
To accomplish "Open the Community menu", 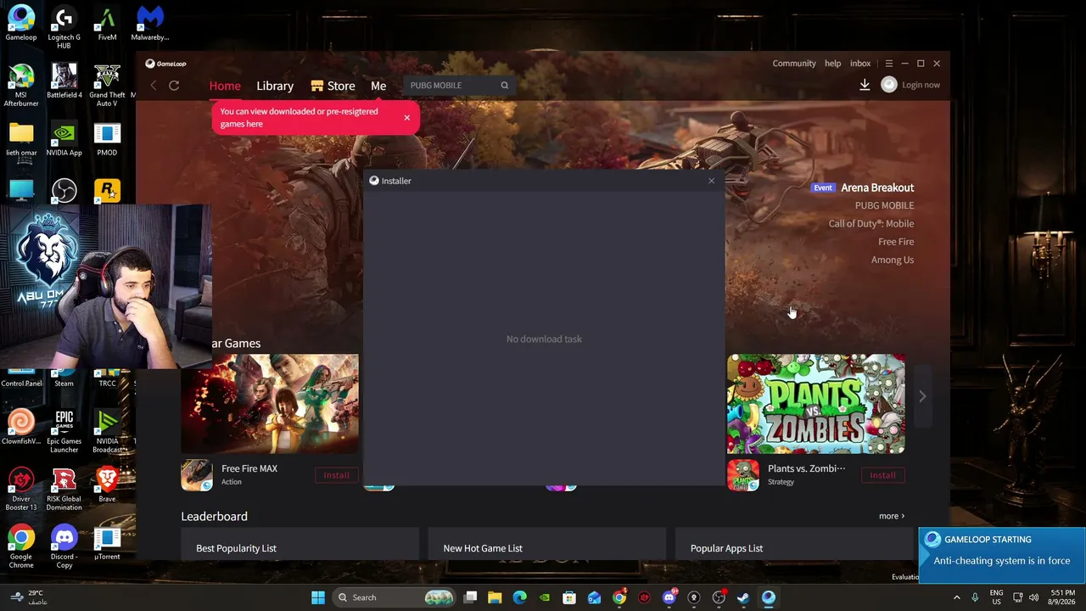I will point(794,64).
